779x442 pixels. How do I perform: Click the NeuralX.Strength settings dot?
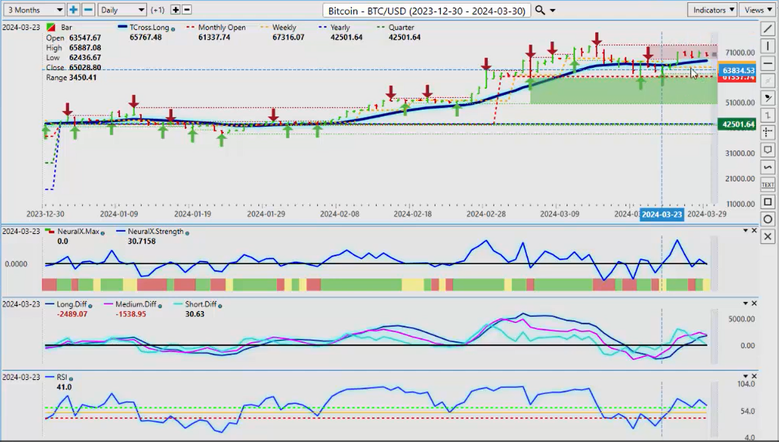[x=188, y=232]
